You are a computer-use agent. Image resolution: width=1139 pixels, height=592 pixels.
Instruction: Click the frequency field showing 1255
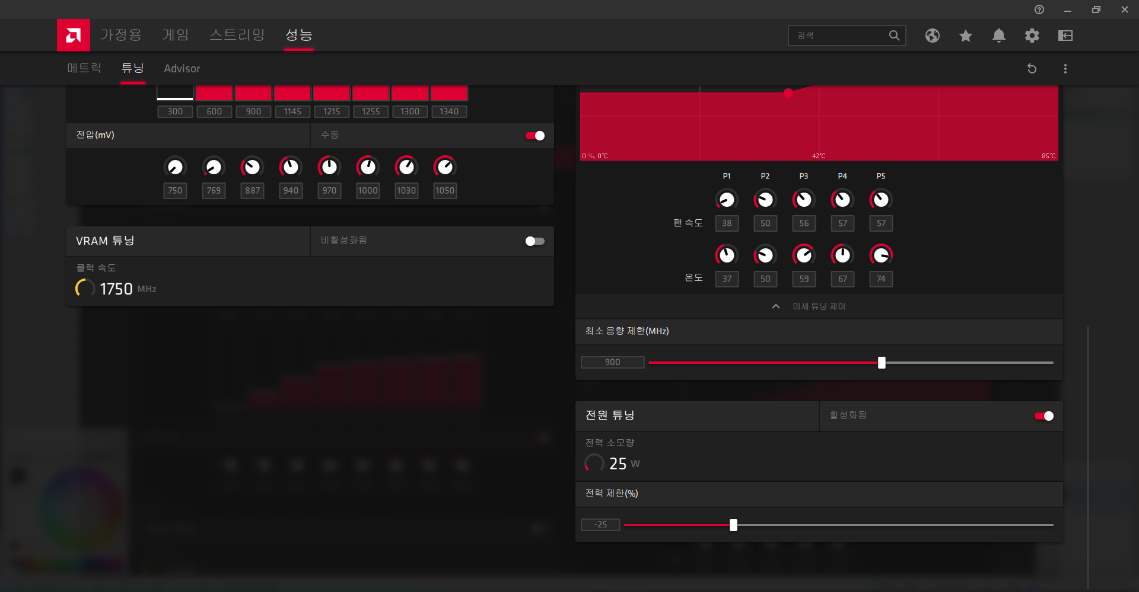click(371, 111)
